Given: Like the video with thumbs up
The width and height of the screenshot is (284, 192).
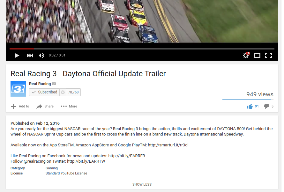Looking at the screenshot, I should (x=250, y=107).
